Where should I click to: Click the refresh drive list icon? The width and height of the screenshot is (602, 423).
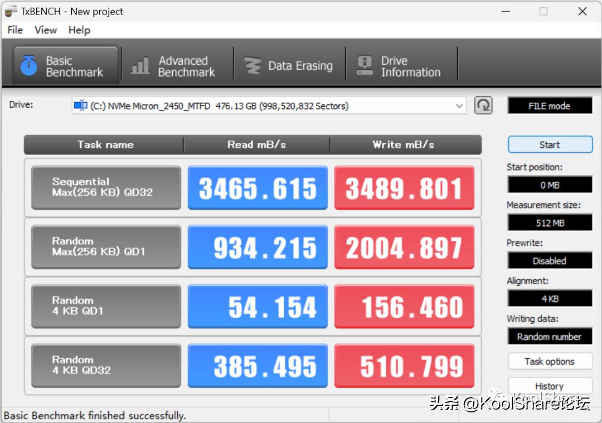click(x=483, y=105)
